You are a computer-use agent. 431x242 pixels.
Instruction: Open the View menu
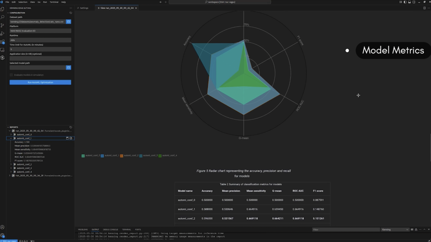coord(32,2)
